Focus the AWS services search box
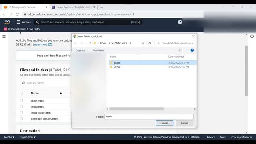This screenshot has width=256, height=144. pyautogui.click(x=88, y=22)
